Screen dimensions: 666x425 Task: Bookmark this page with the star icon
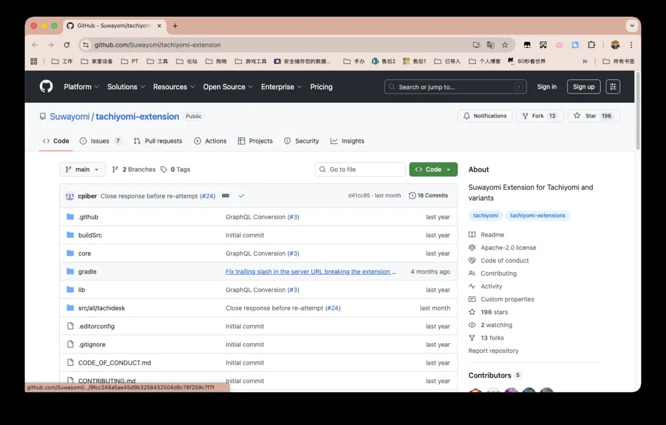pyautogui.click(x=505, y=45)
